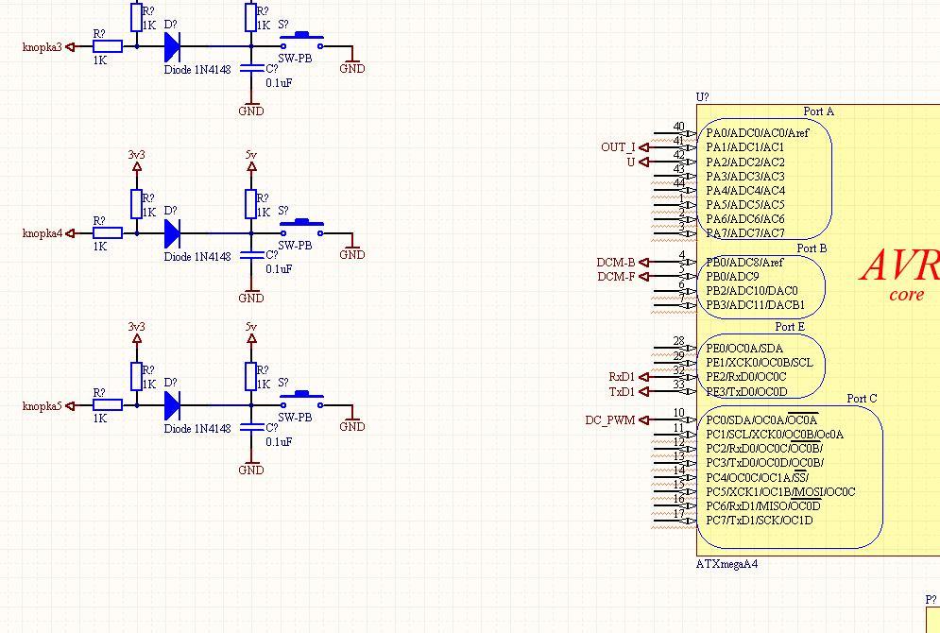940x633 pixels.
Task: Select the diode connected to knopka4
Action: pos(172,232)
